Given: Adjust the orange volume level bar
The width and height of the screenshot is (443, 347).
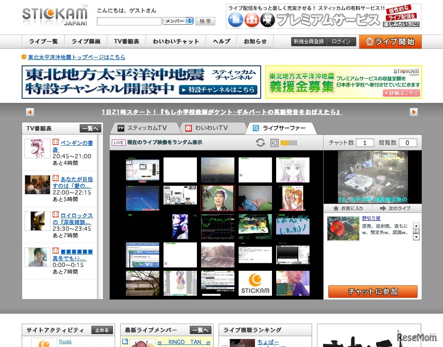Looking at the screenshot, I should 289,143.
